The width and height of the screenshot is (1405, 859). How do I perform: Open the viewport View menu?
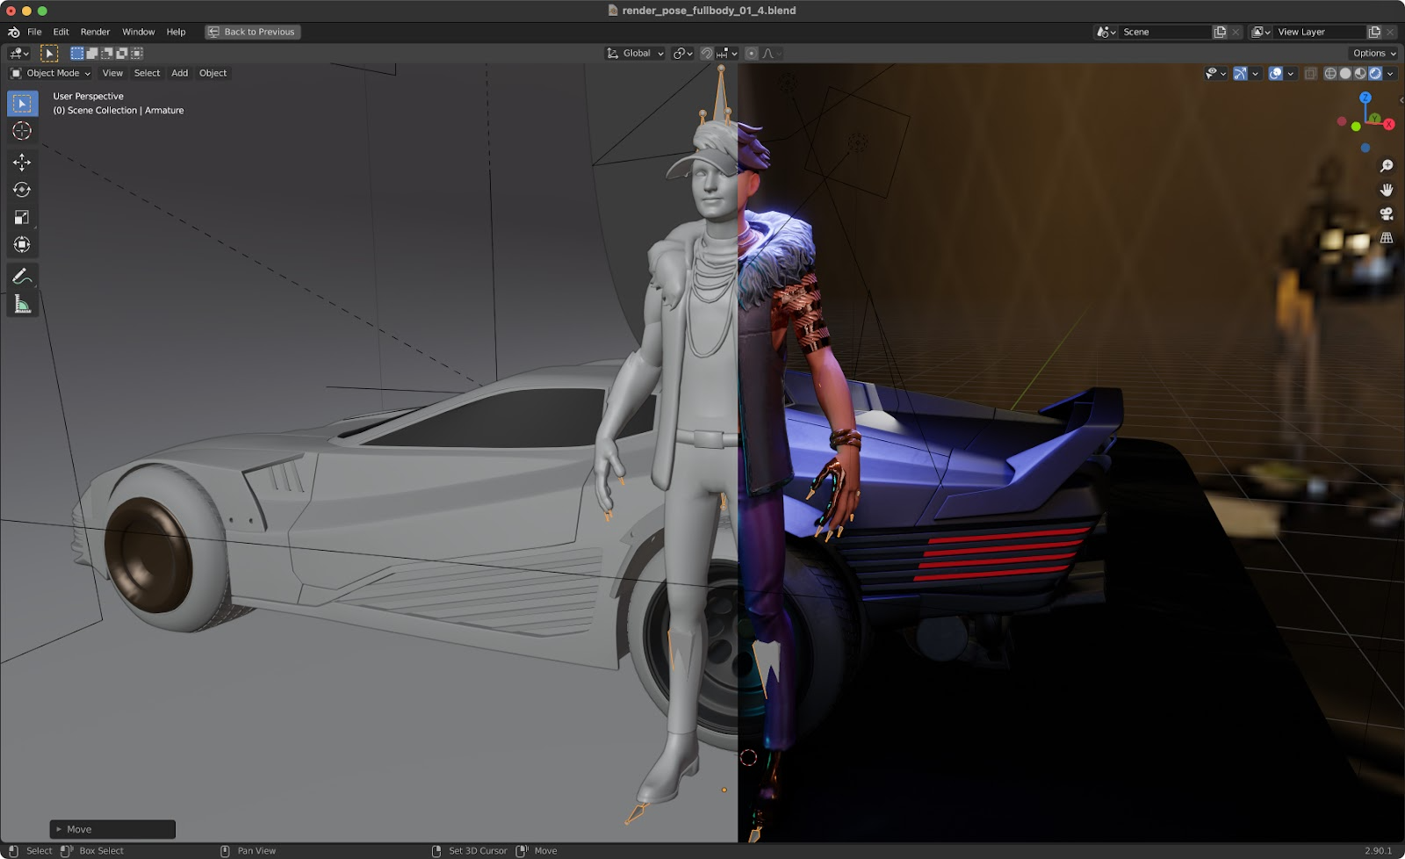click(112, 74)
